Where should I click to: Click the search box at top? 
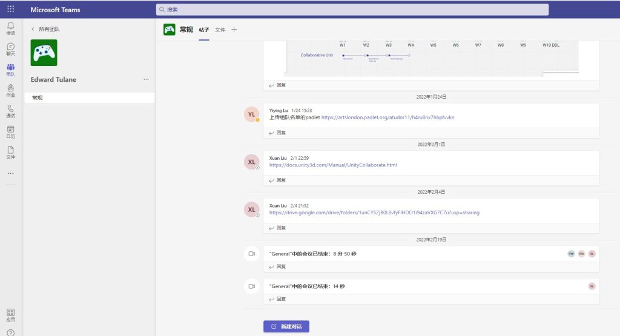tap(352, 10)
